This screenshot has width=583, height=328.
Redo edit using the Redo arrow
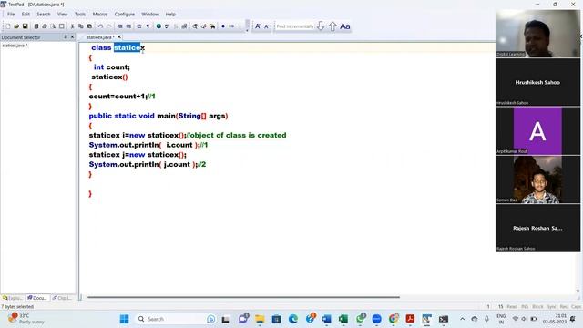tap(109, 26)
